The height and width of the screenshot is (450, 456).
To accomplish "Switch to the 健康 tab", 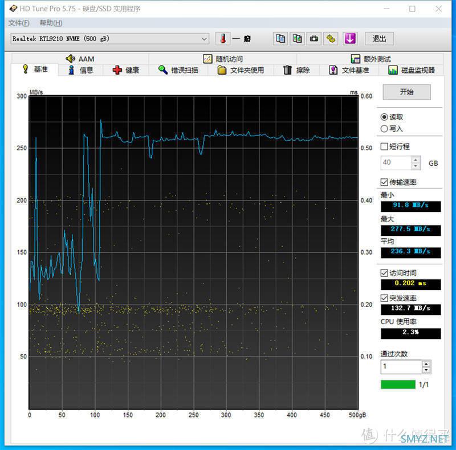I will [125, 70].
